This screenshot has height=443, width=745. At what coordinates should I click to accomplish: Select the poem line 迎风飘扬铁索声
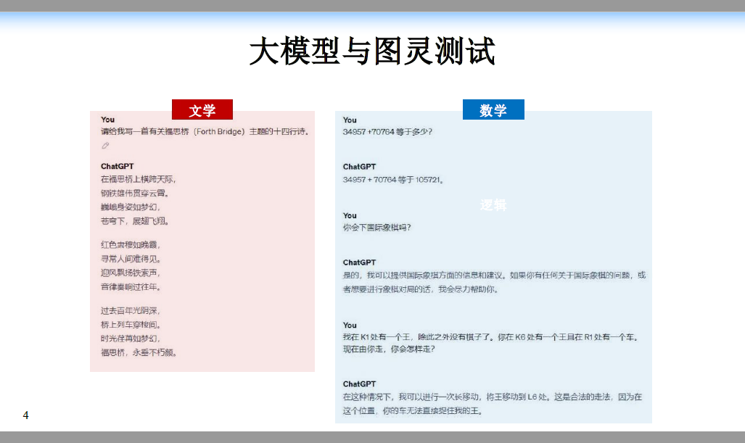click(131, 273)
